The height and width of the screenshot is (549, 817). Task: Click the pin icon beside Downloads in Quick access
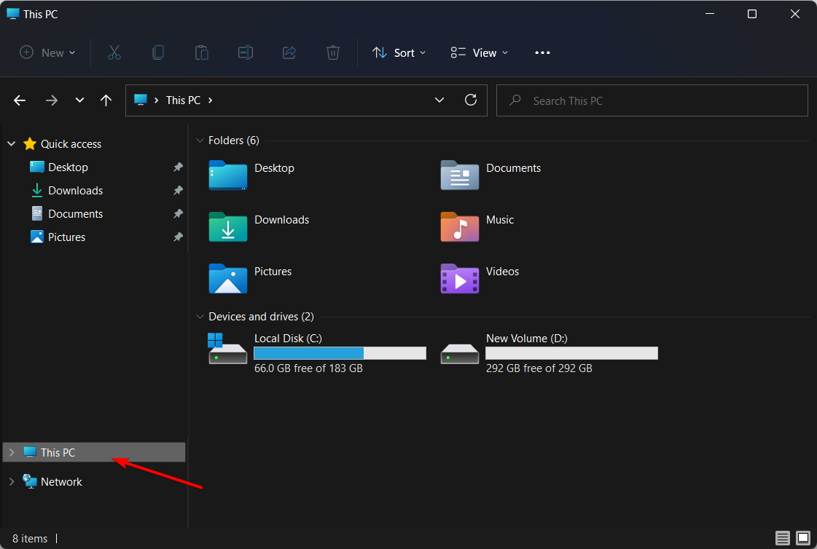pyautogui.click(x=179, y=191)
